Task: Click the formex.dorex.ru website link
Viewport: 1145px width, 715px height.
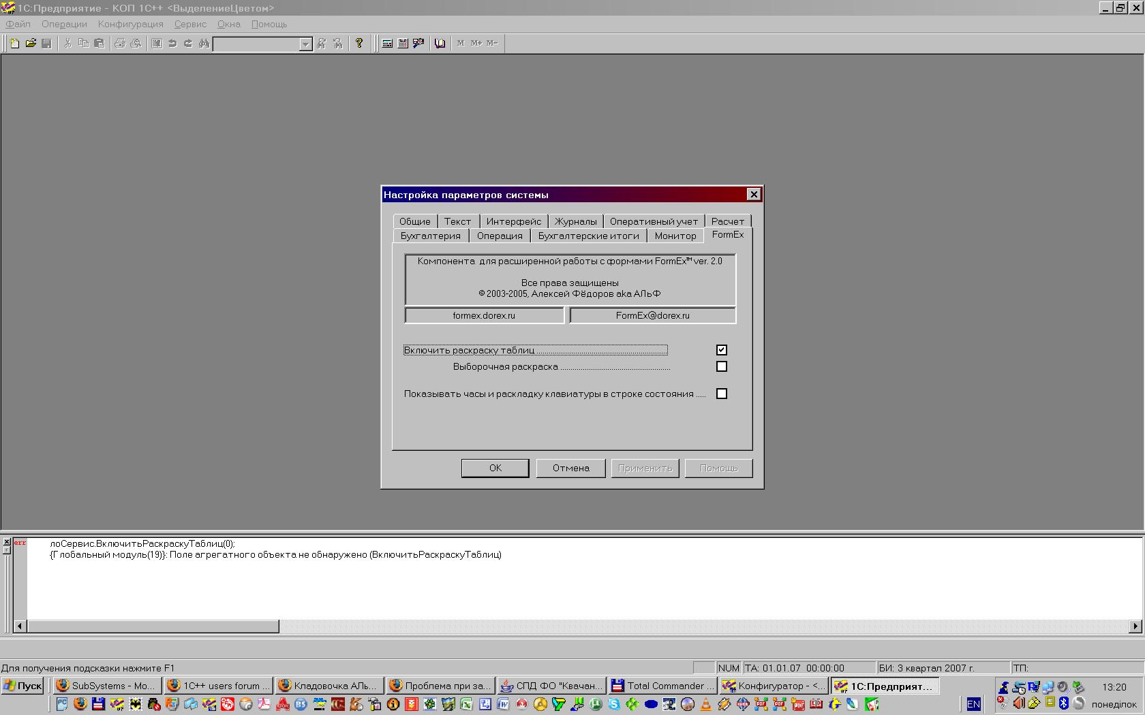Action: click(x=484, y=315)
